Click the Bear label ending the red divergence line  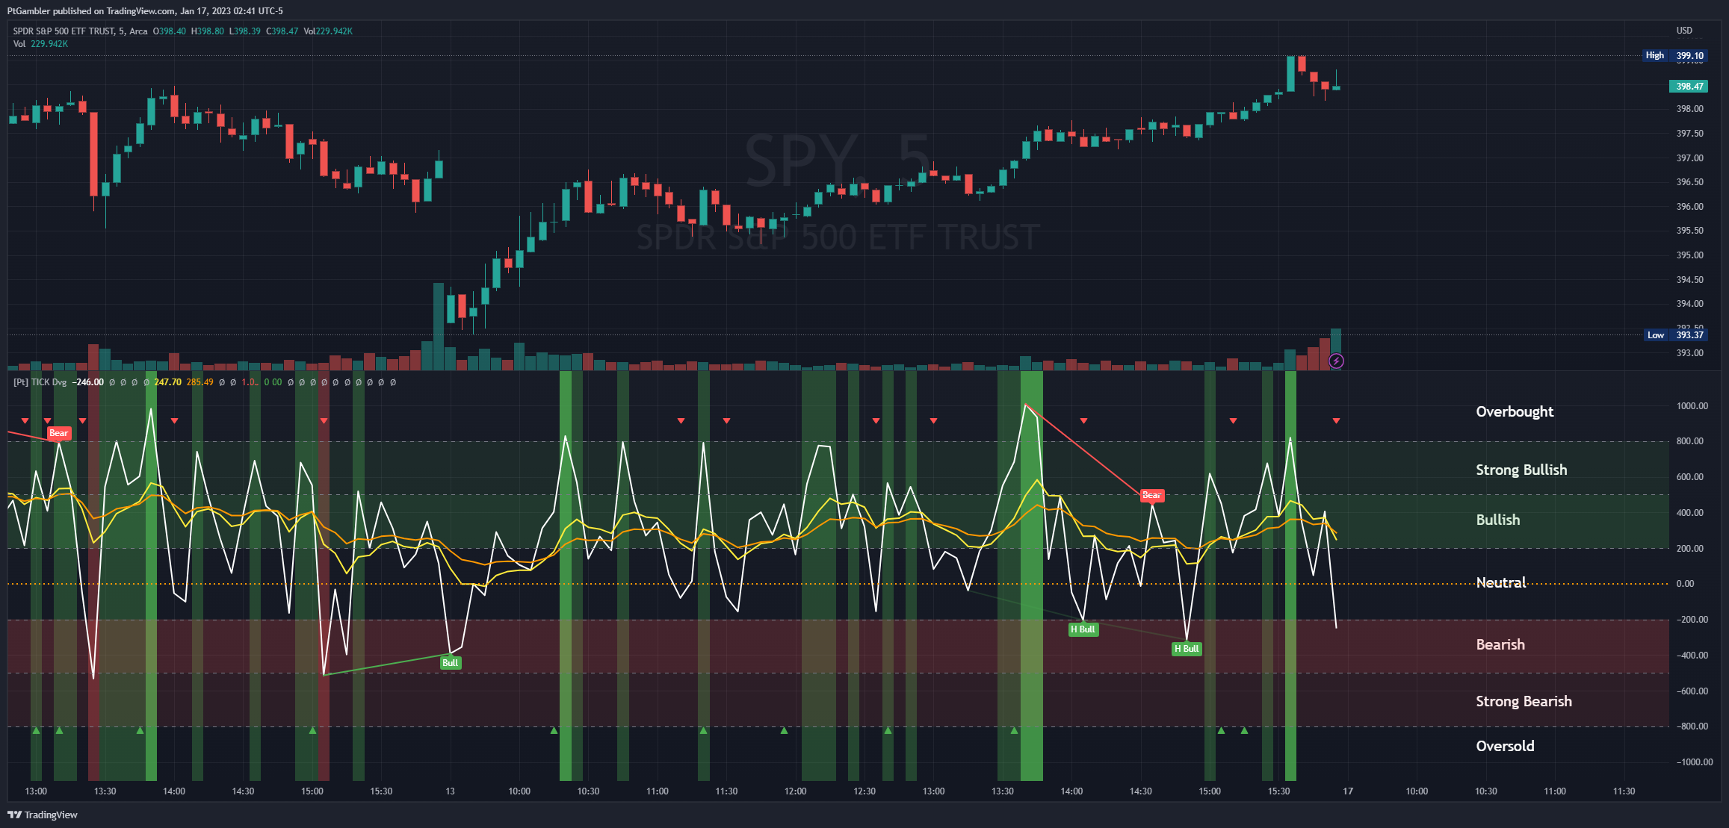pyautogui.click(x=1151, y=495)
